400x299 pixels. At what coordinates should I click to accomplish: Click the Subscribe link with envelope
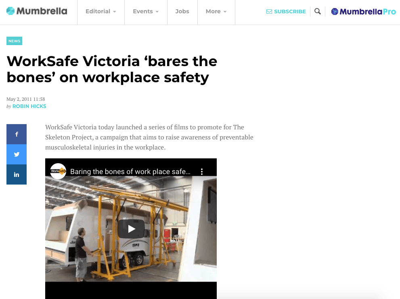286,12
